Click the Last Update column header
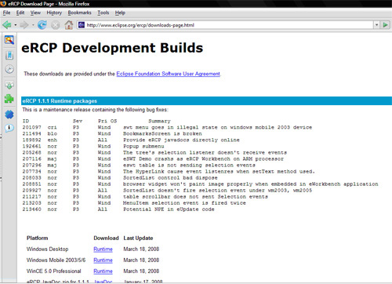 coord(138,238)
